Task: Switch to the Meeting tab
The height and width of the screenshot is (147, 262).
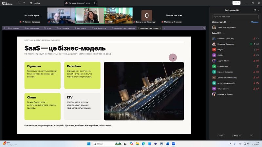Action: point(35,3)
